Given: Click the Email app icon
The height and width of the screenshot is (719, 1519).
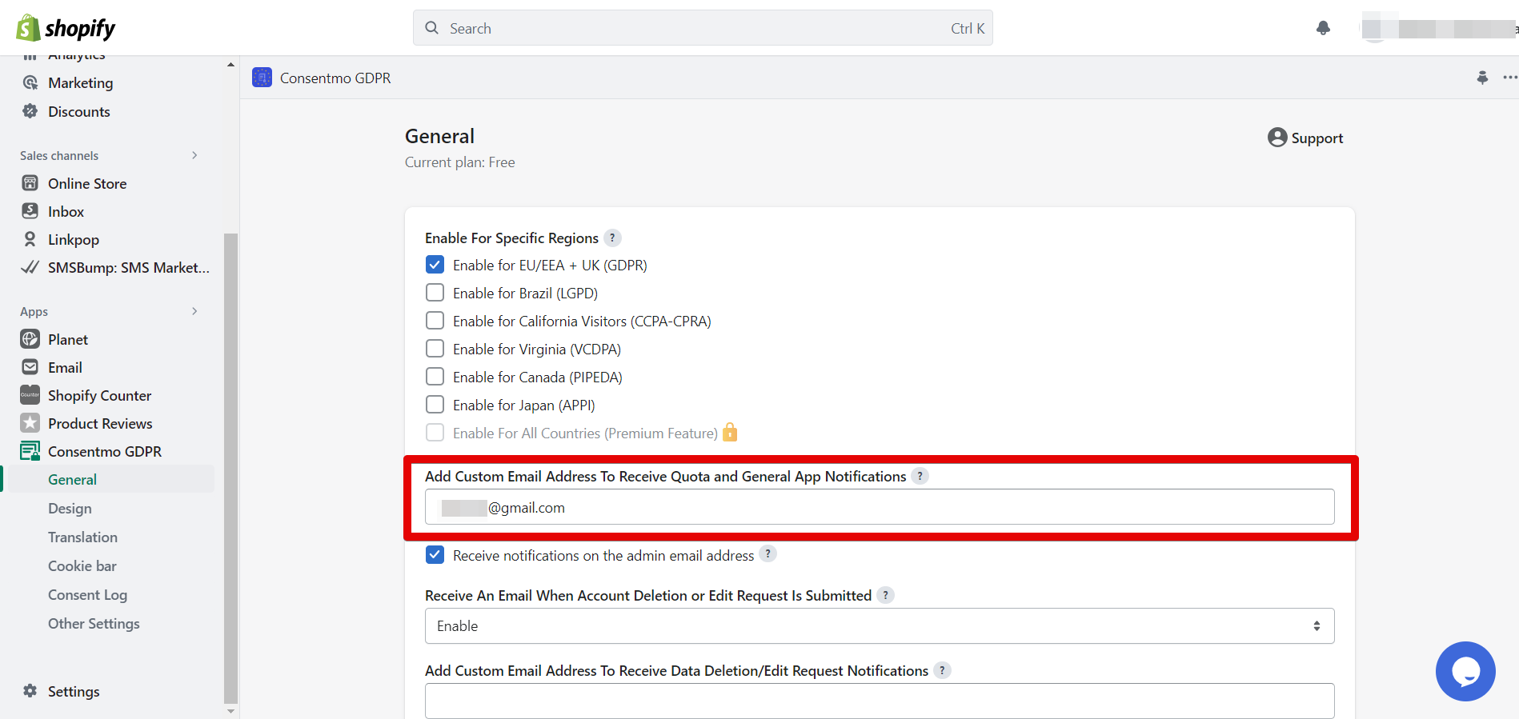Looking at the screenshot, I should click(x=30, y=368).
